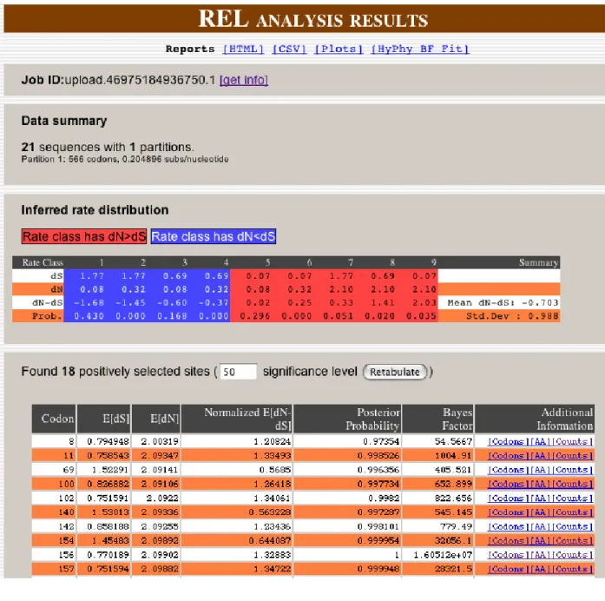Click the Partition 1: 566 codons line

(x=125, y=159)
